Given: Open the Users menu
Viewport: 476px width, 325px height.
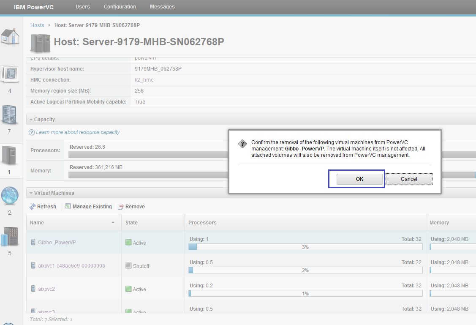Looking at the screenshot, I should 83,7.
